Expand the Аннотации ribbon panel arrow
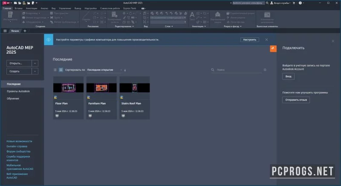Image resolution: width=341 pixels, height=186 pixels. coord(205,26)
